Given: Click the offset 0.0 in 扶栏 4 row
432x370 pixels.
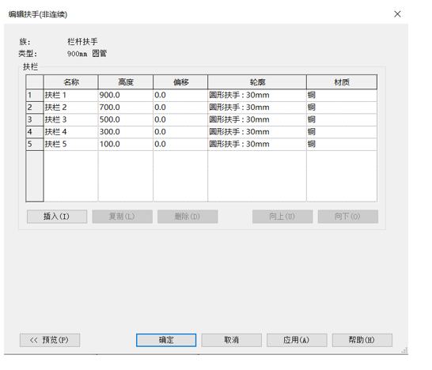Looking at the screenshot, I should pyautogui.click(x=180, y=132).
